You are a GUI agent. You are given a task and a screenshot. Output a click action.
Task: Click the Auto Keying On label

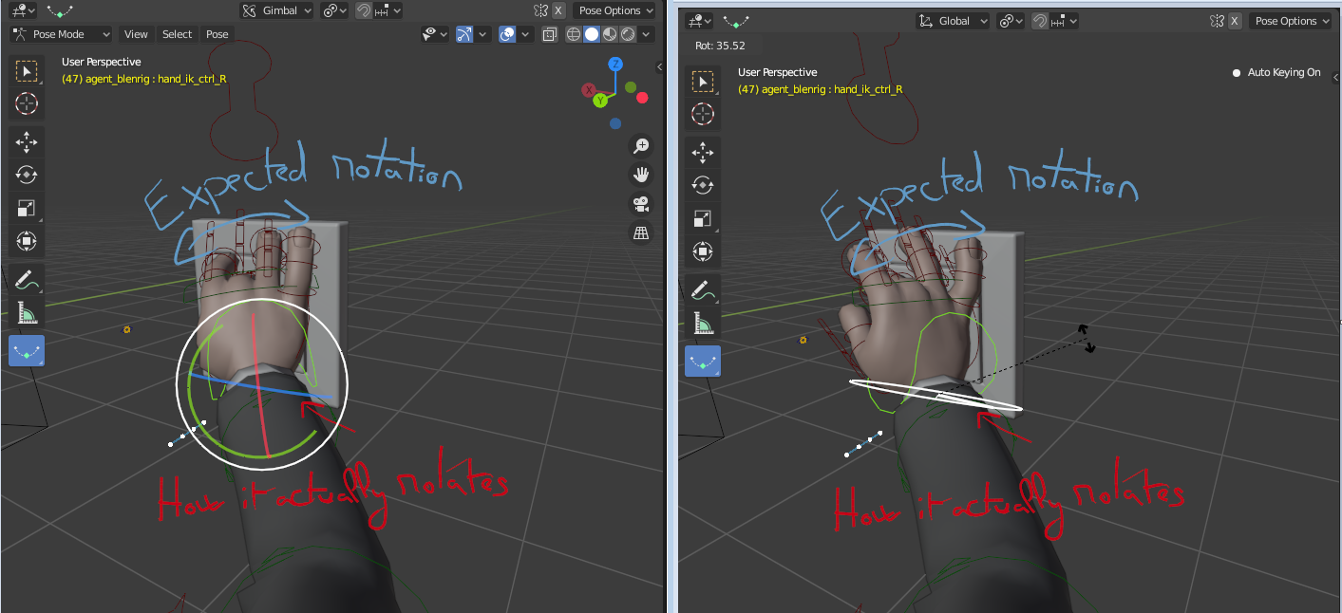pyautogui.click(x=1284, y=72)
